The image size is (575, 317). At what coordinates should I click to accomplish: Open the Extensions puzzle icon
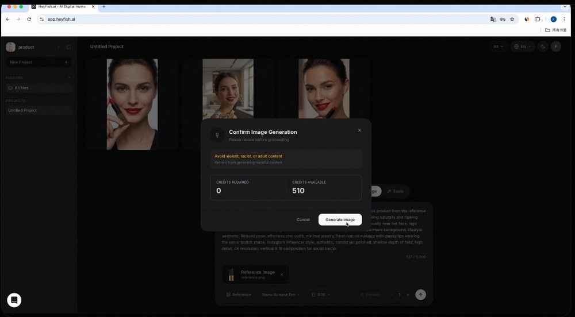[538, 19]
